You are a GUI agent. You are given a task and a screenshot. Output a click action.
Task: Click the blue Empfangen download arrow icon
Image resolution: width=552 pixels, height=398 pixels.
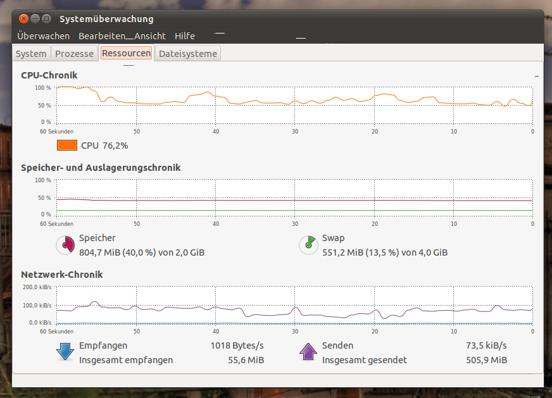[65, 352]
